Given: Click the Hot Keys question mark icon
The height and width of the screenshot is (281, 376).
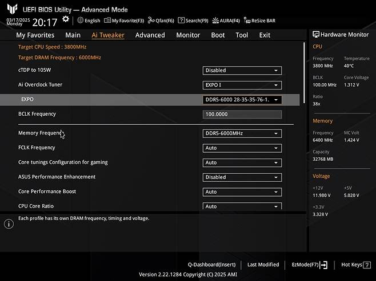Looking at the screenshot, I should pyautogui.click(x=367, y=265).
